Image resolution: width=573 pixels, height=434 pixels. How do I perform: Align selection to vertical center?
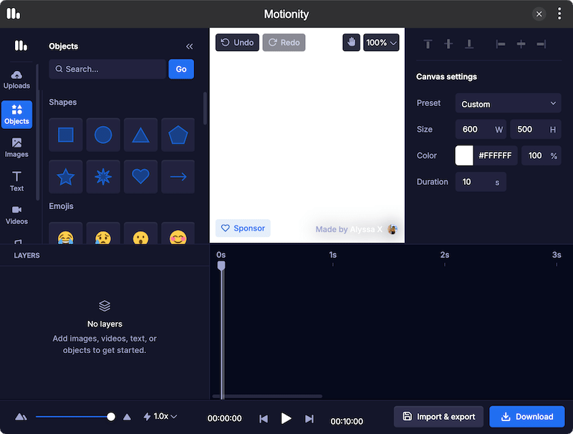(x=448, y=44)
